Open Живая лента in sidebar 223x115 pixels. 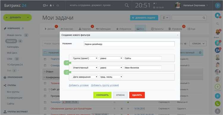14,35
